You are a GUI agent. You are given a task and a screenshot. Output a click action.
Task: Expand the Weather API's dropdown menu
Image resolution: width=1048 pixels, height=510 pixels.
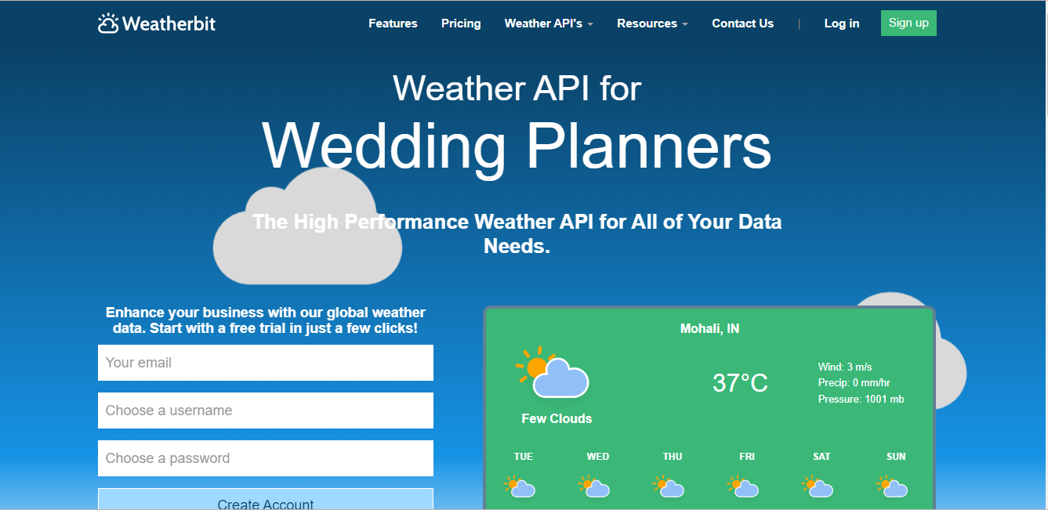(549, 24)
